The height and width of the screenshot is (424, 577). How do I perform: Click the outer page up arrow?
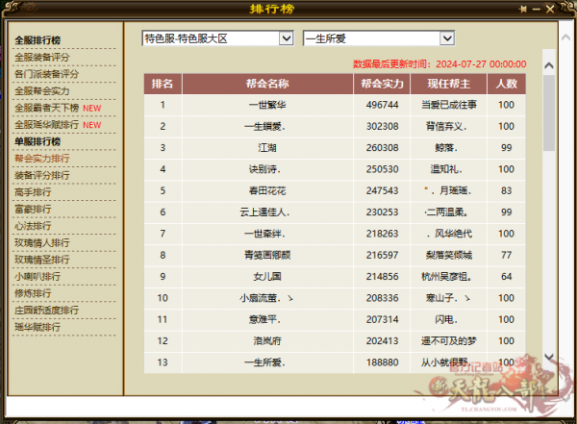566,37
